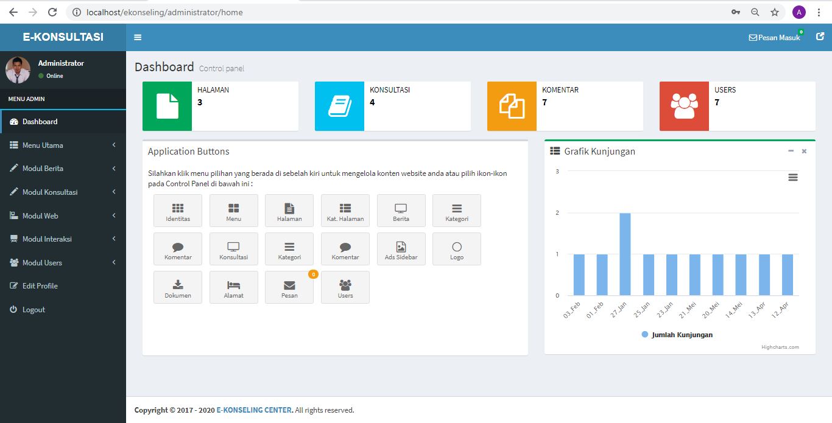Click the Alamat bed icon button

(x=233, y=287)
